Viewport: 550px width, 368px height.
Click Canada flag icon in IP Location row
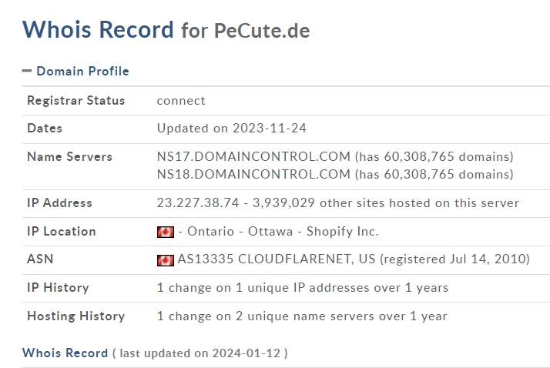[x=165, y=232]
